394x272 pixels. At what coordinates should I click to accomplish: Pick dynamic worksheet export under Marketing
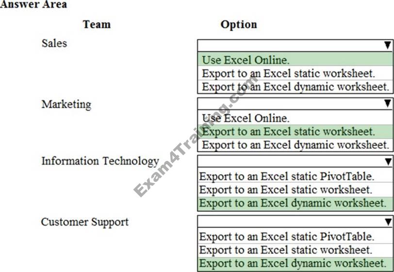pos(295,144)
